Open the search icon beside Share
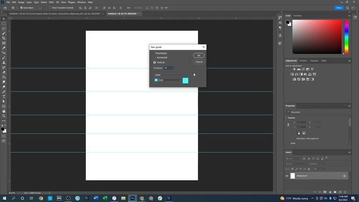Image resolution: width=359 pixels, height=202 pixels. pyautogui.click(x=347, y=8)
